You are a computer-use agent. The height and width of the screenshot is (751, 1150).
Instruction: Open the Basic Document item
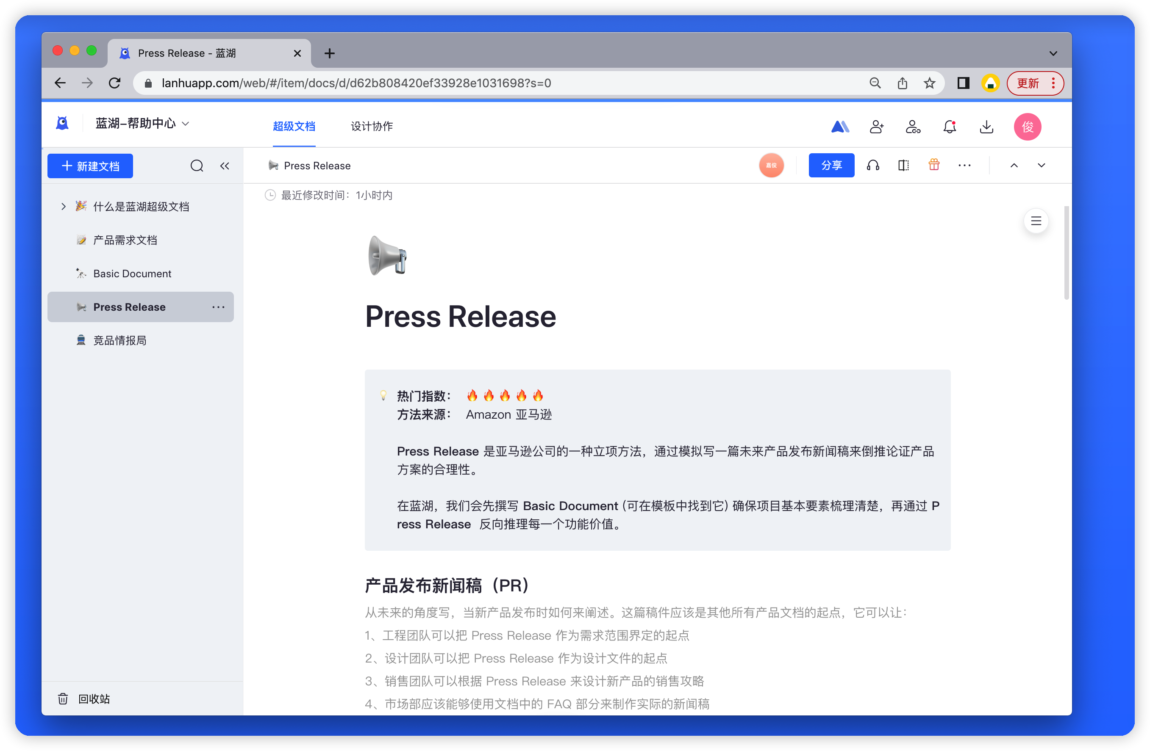tap(132, 273)
